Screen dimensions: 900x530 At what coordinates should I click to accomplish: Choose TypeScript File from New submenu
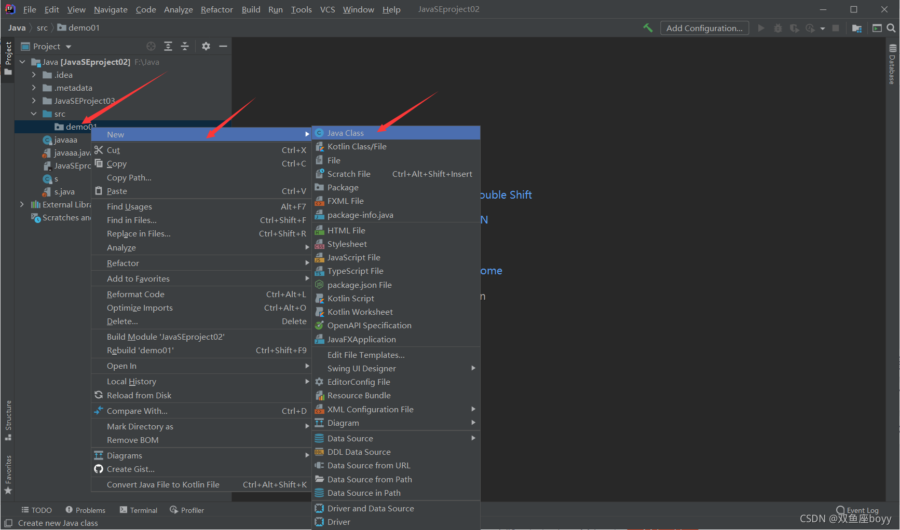point(396,271)
